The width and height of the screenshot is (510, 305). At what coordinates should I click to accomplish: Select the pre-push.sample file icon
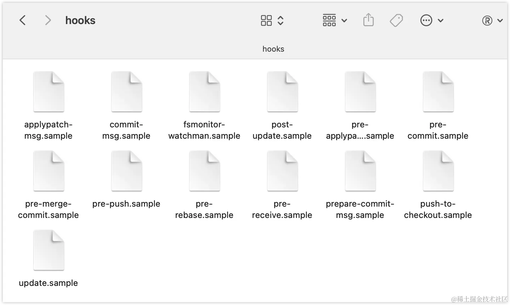click(x=127, y=171)
